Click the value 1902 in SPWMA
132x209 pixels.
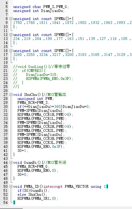tap(82, 23)
